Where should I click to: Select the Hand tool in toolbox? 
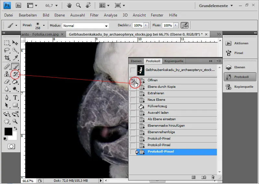click(6, 121)
